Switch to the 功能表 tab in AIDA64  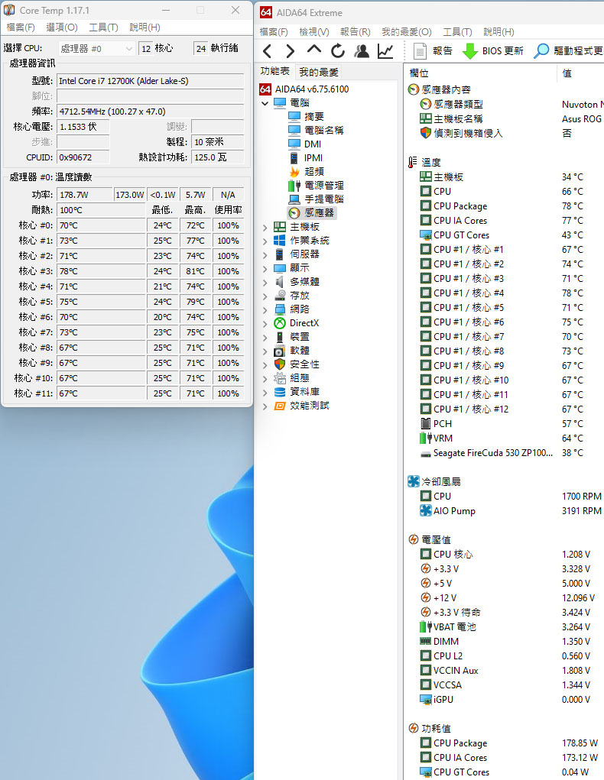click(275, 71)
